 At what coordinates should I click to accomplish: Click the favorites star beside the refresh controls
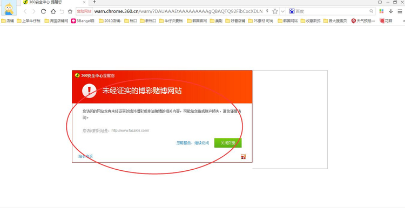coord(70,11)
